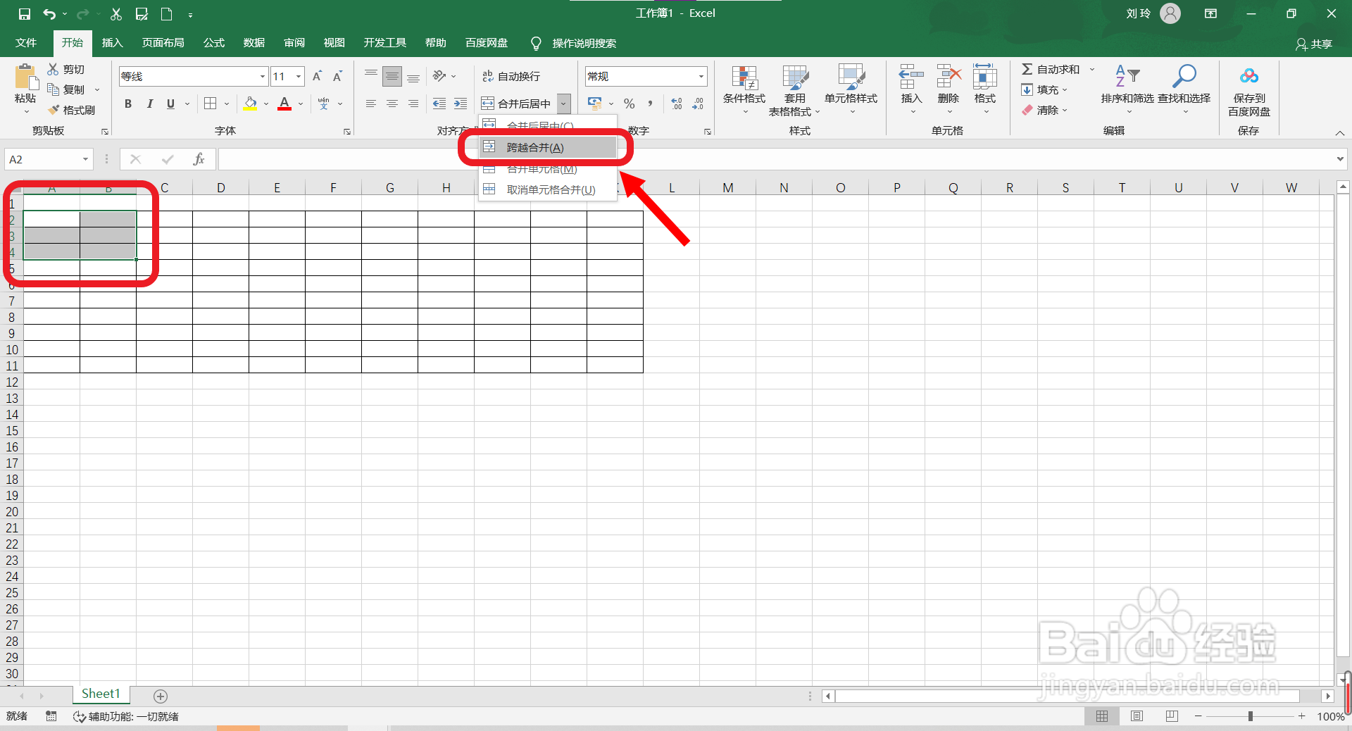Click the Comma style icon
1352x731 pixels.
(x=650, y=104)
